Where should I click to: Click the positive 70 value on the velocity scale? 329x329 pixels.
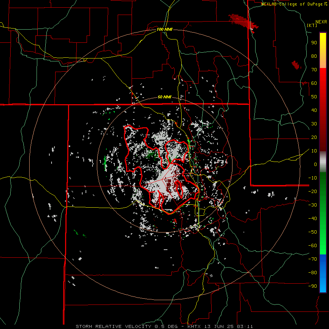coord(314,70)
